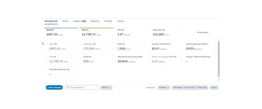View the History tab
Screen dimensions: 262x109
point(121,21)
